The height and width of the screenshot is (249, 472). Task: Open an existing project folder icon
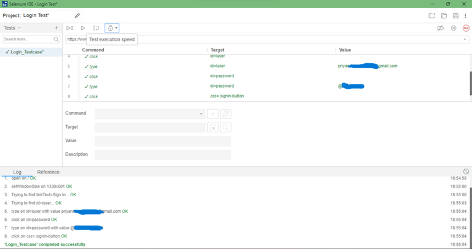(444, 15)
